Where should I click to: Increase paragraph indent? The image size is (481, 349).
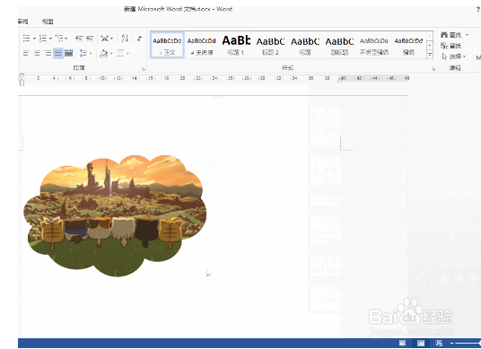[90, 39]
